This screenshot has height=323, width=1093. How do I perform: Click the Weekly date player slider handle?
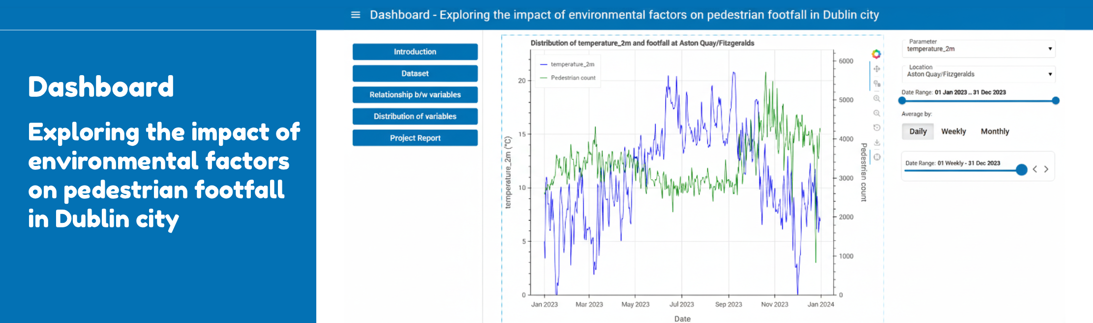point(1022,170)
